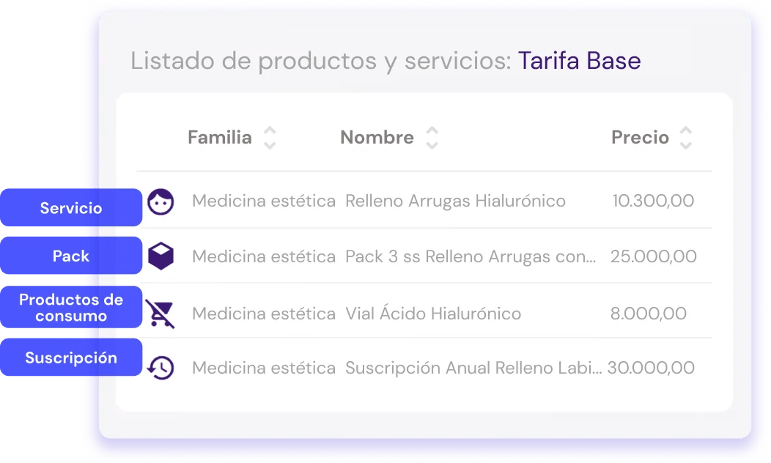Viewport: 771px width, 463px height.
Task: Click the Precio column header
Action: tap(641, 138)
